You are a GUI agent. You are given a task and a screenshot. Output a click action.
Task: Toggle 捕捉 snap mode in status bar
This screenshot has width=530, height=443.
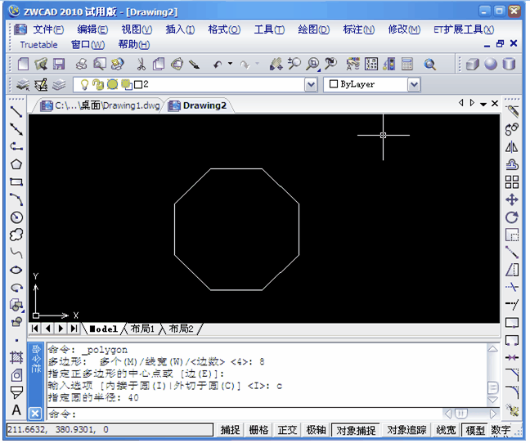point(230,429)
